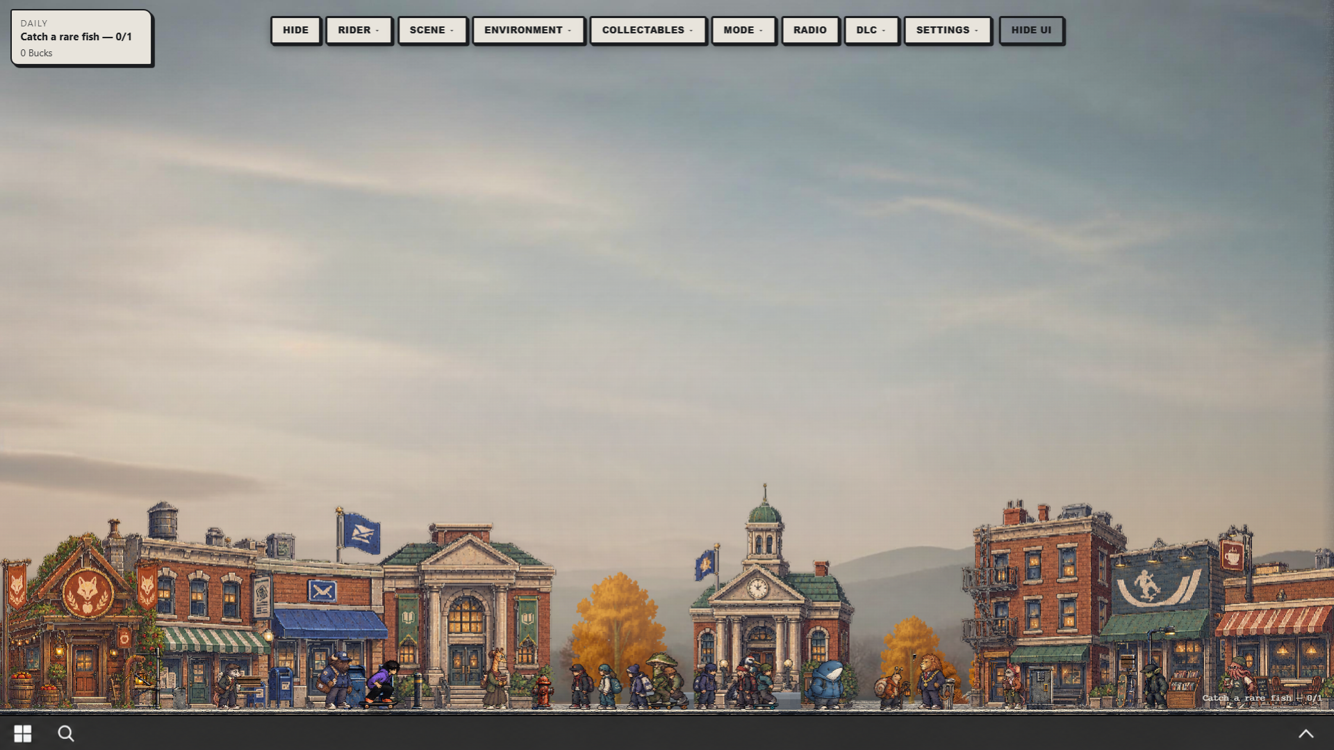Click the Windows Start icon
The image size is (1334, 750).
[23, 733]
